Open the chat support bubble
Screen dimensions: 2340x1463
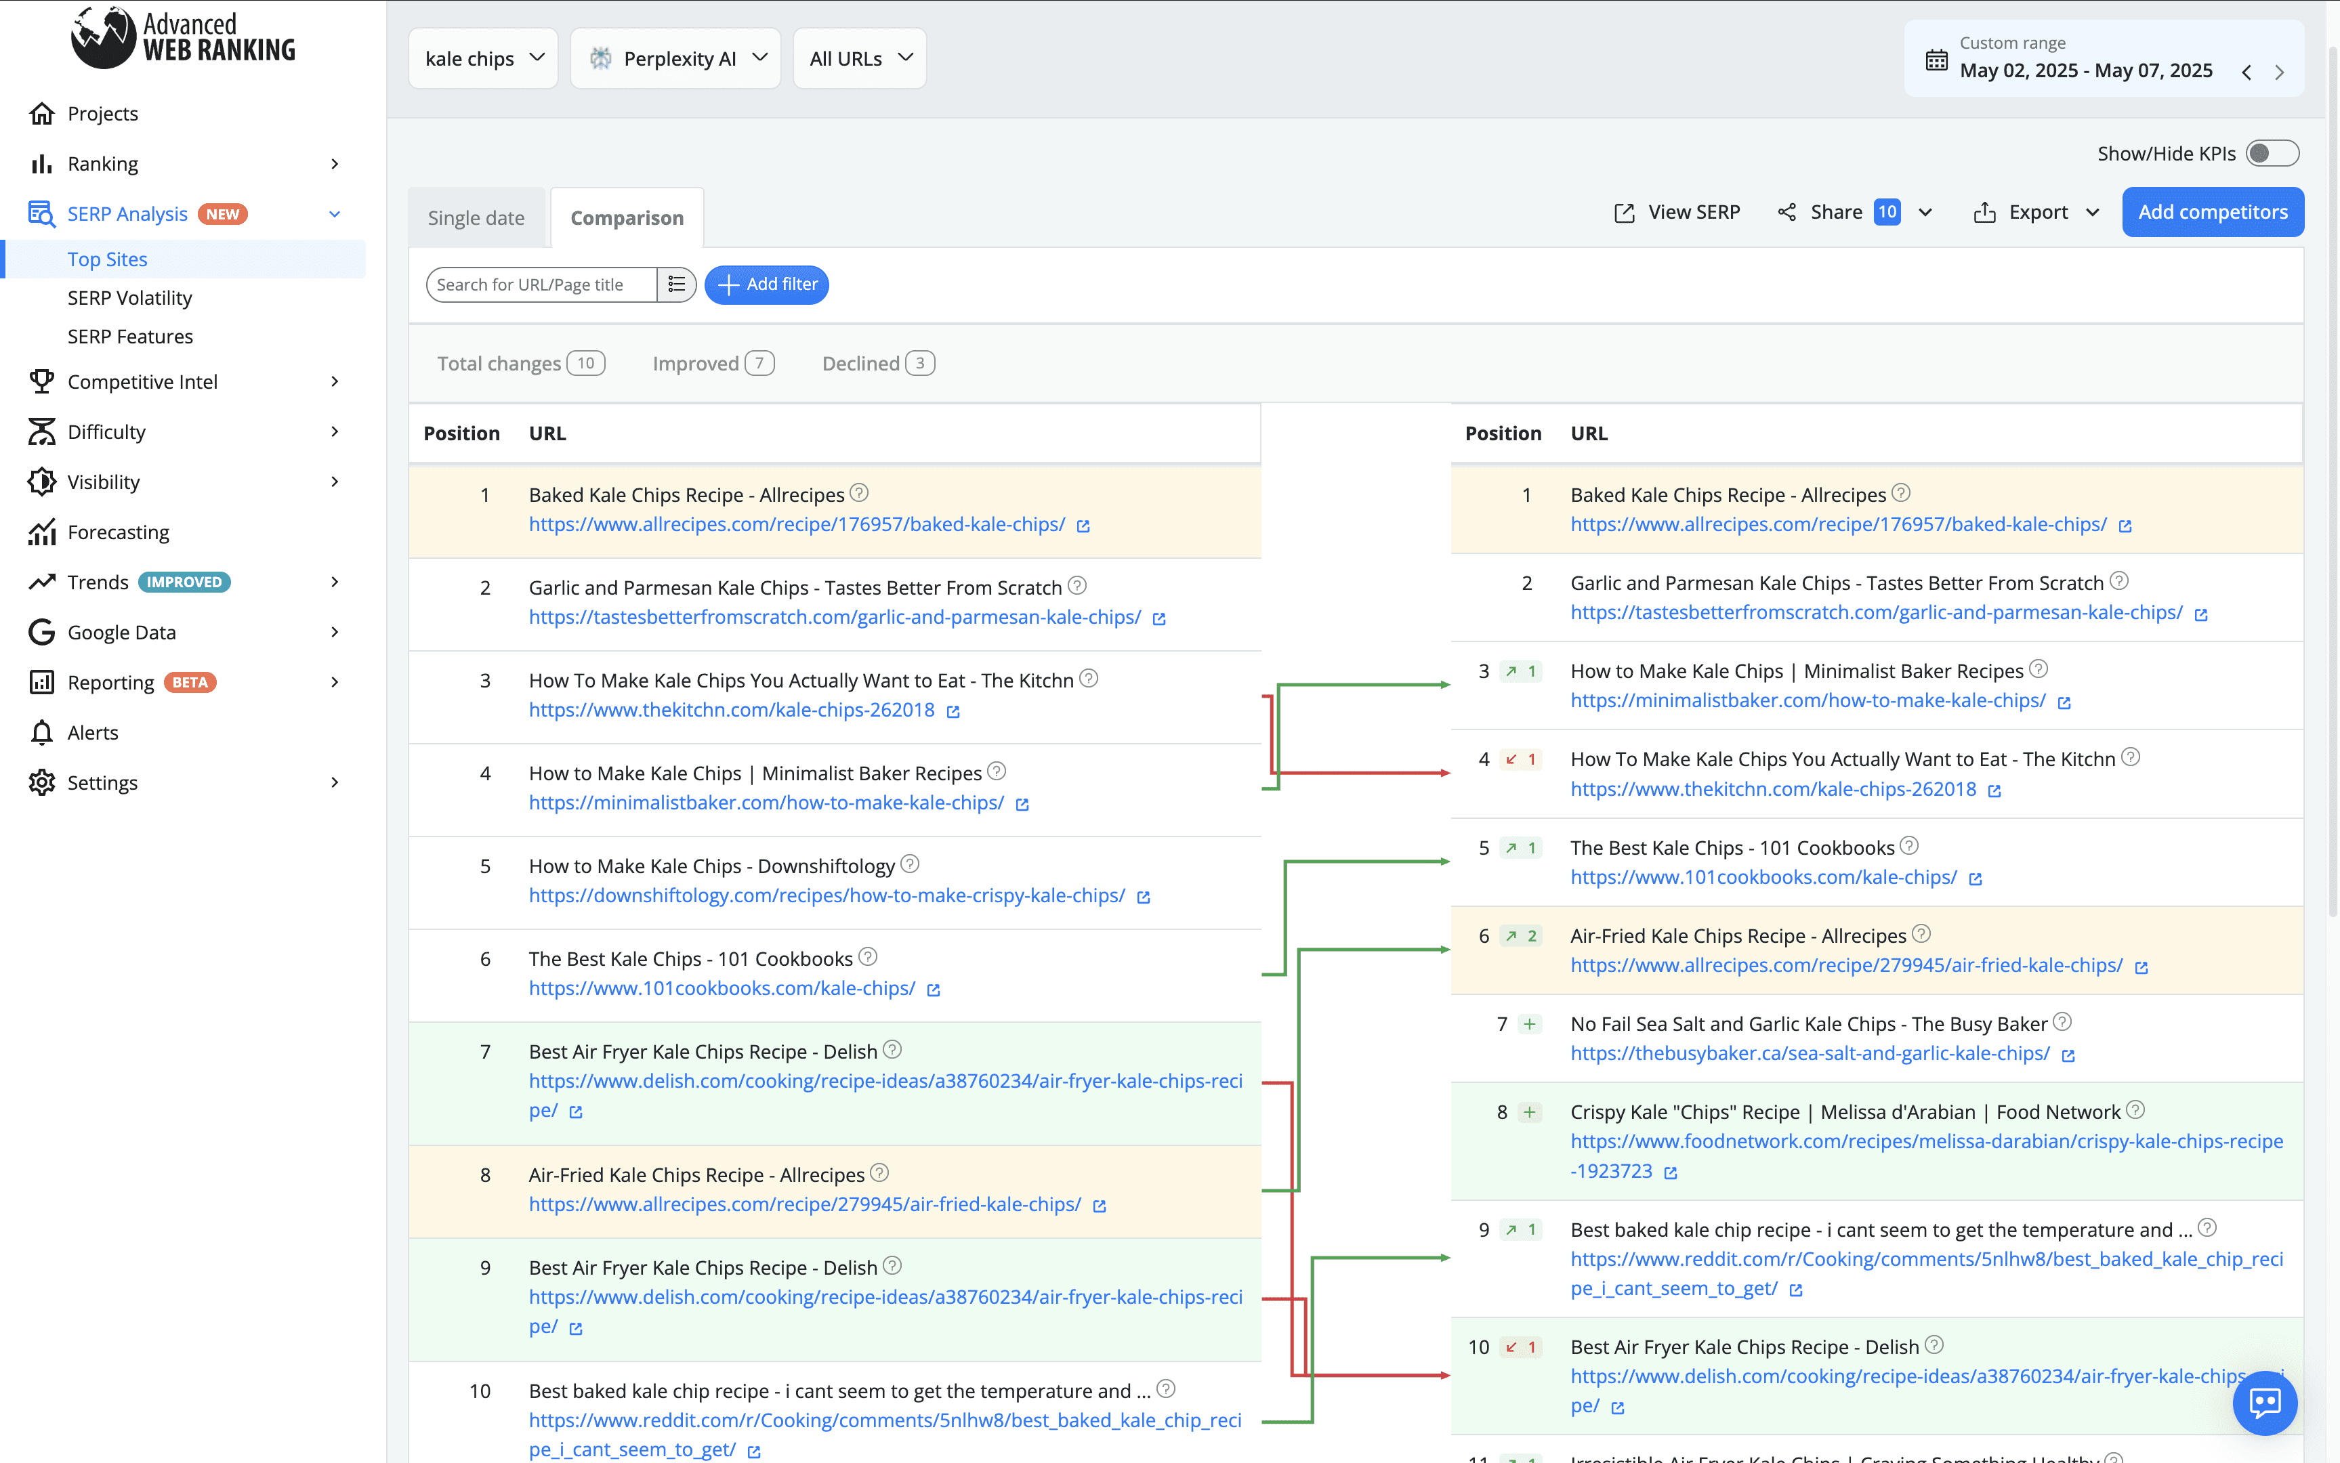[x=2265, y=1402]
